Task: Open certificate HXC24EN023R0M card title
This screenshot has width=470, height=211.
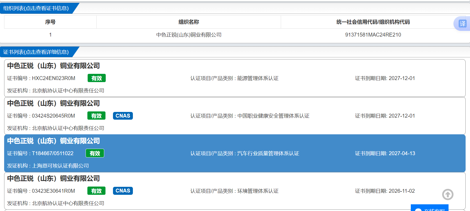Action: point(54,66)
